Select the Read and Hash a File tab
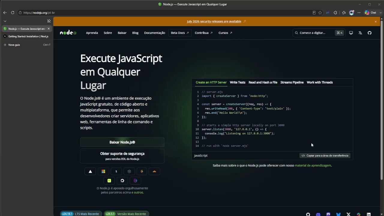This screenshot has height=216, width=384. [263, 82]
